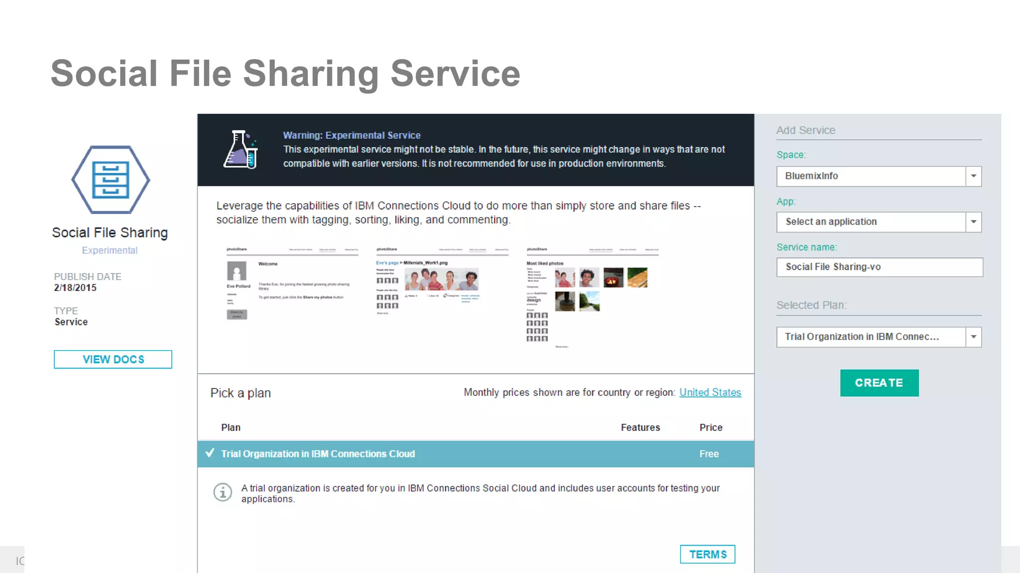Click the CREATE button
Viewport: 1020px width, 573px height.
[879, 382]
